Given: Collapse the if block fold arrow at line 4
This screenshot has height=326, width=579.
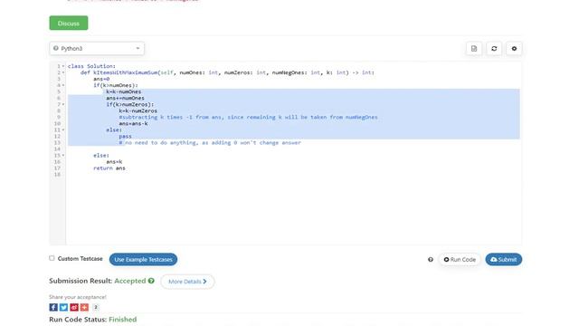Looking at the screenshot, I should [63, 85].
